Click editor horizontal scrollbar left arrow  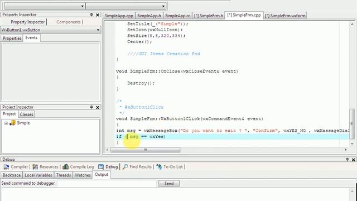(107, 150)
